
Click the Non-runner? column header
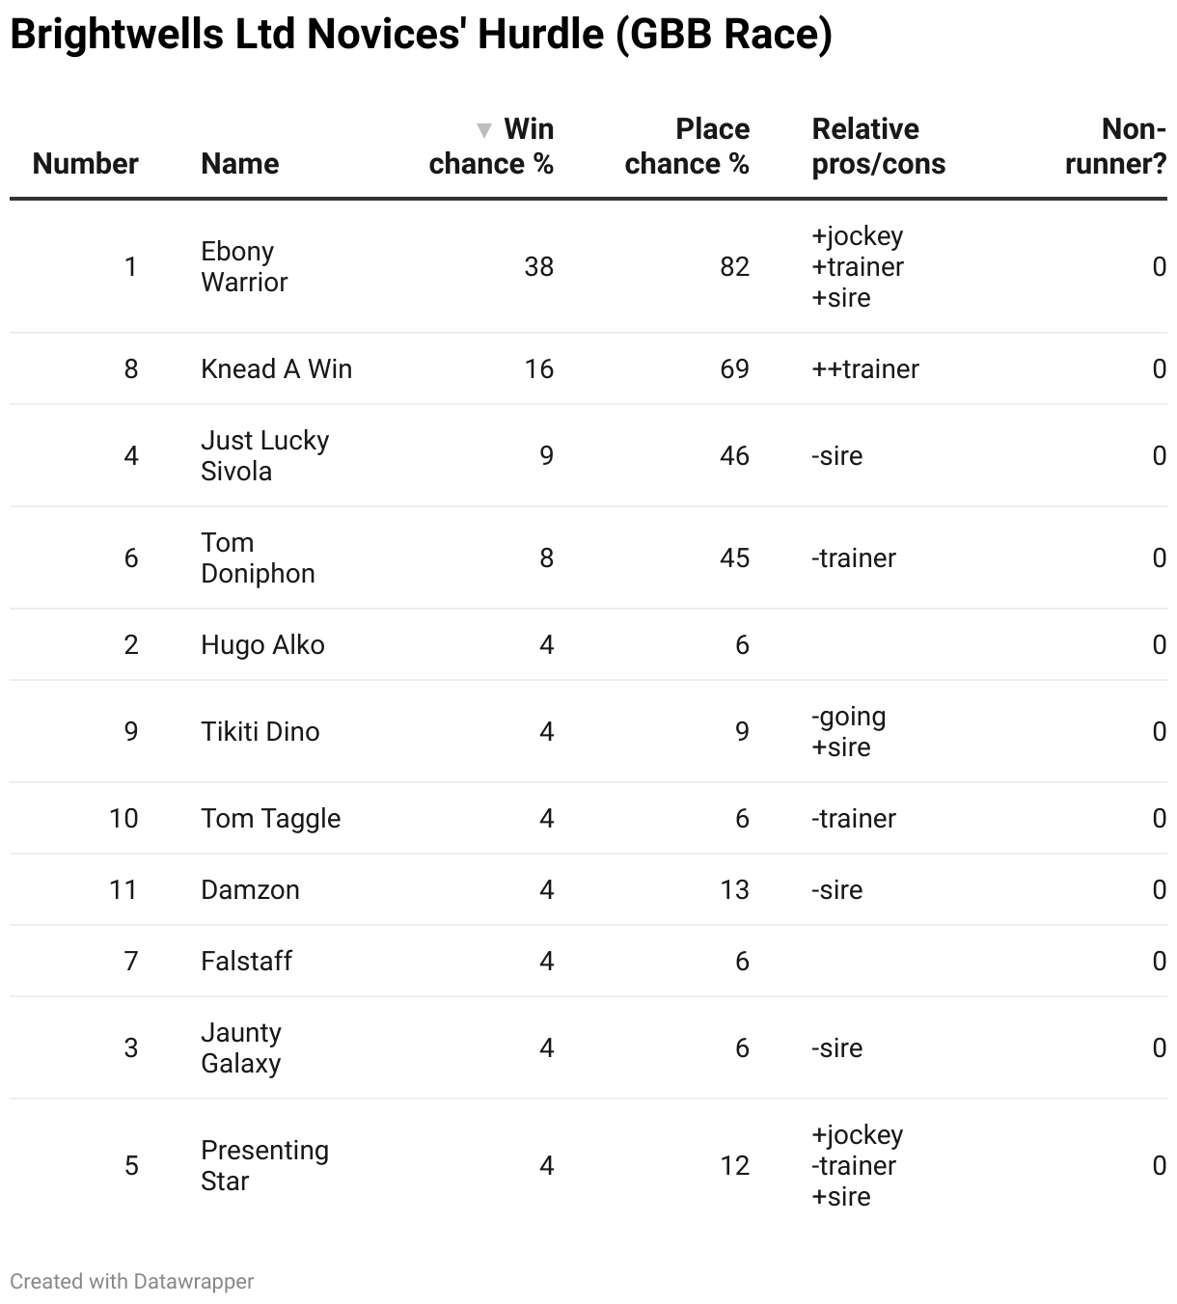[1116, 147]
